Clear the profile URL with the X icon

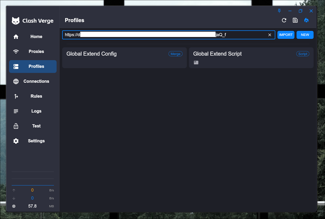270,35
